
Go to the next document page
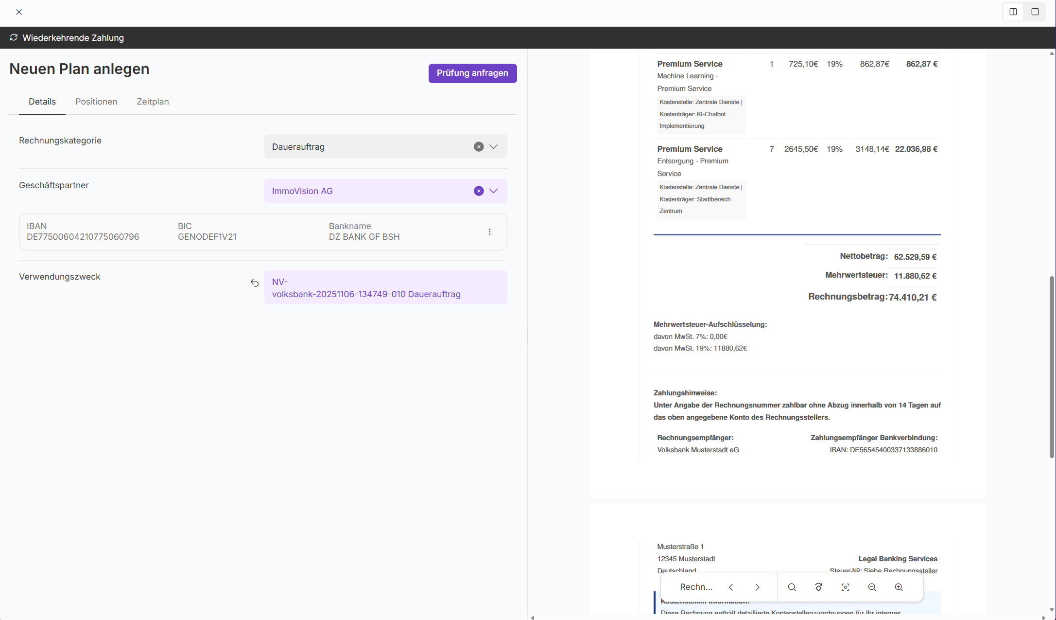(757, 587)
